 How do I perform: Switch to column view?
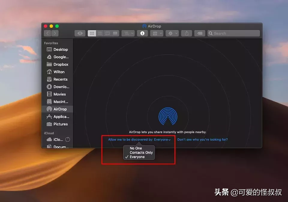tap(107, 33)
